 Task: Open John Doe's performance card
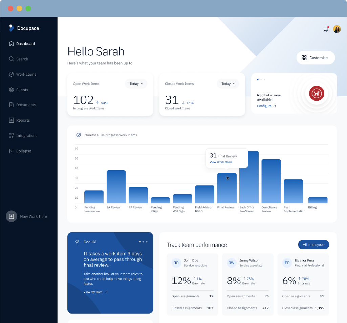coord(192,284)
